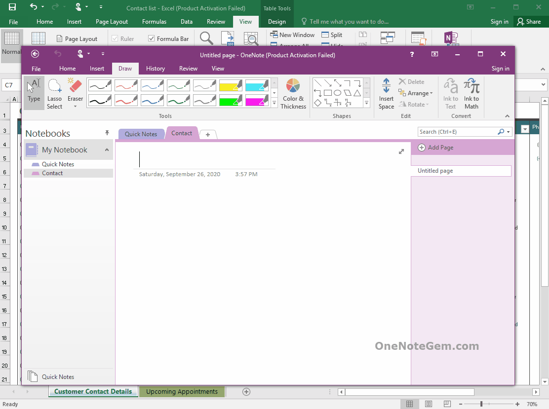Collapse the My Notebook section list
This screenshot has width=549, height=409.
click(107, 149)
